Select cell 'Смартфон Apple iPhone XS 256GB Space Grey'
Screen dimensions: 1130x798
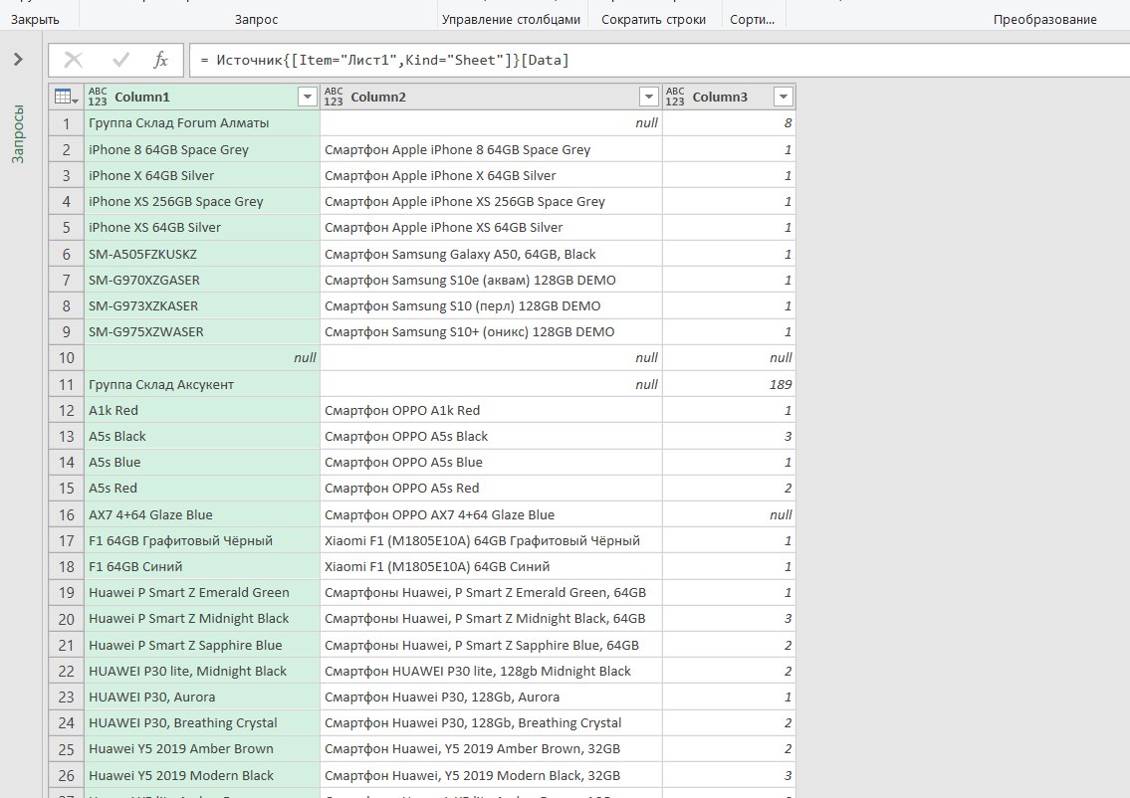[x=491, y=202]
